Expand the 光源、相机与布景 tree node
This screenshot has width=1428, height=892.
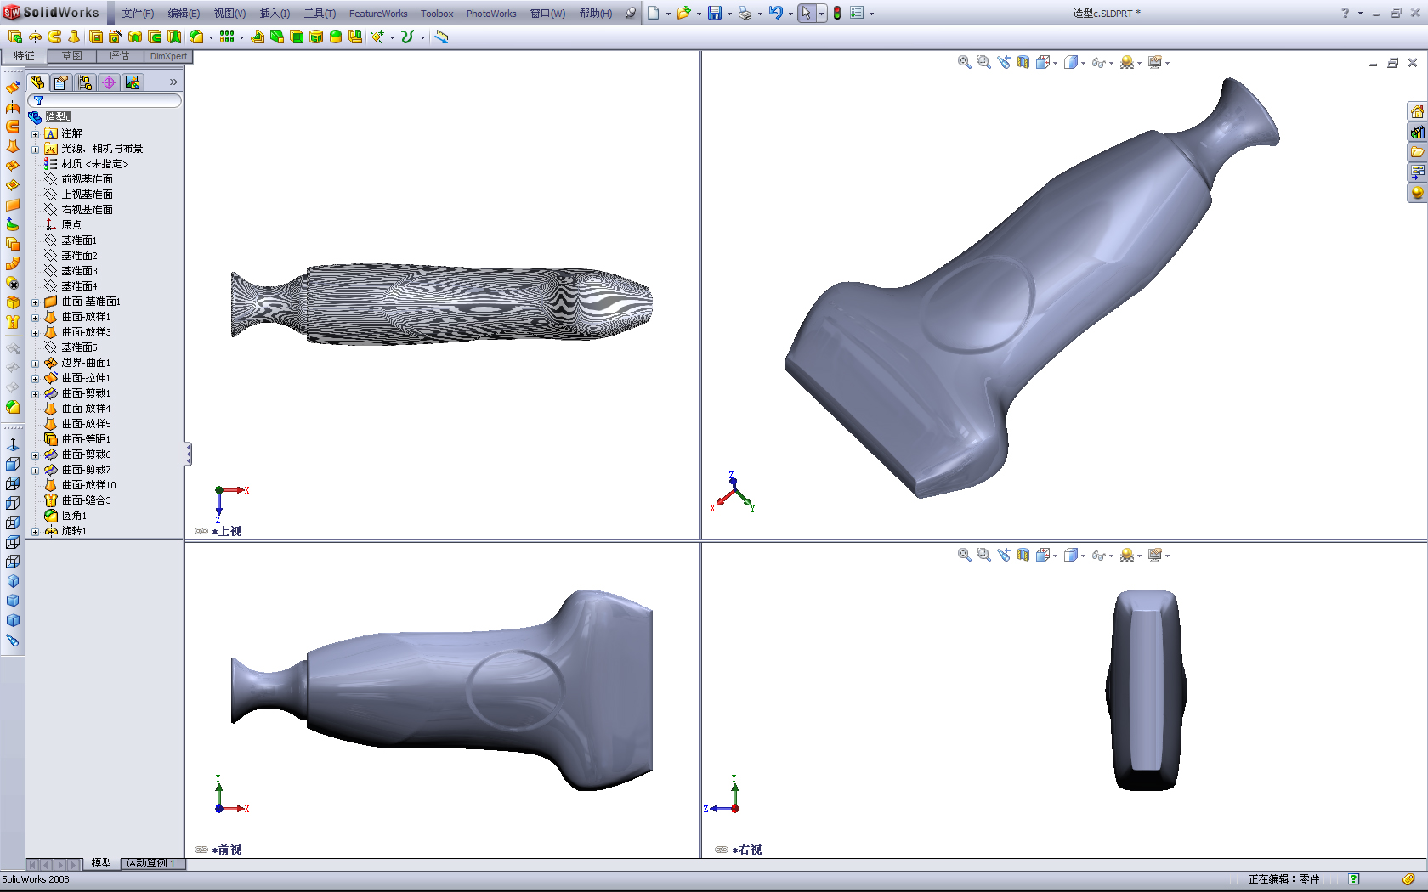click(x=35, y=150)
